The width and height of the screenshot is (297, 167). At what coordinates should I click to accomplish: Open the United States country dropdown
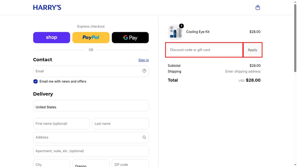[91, 106]
